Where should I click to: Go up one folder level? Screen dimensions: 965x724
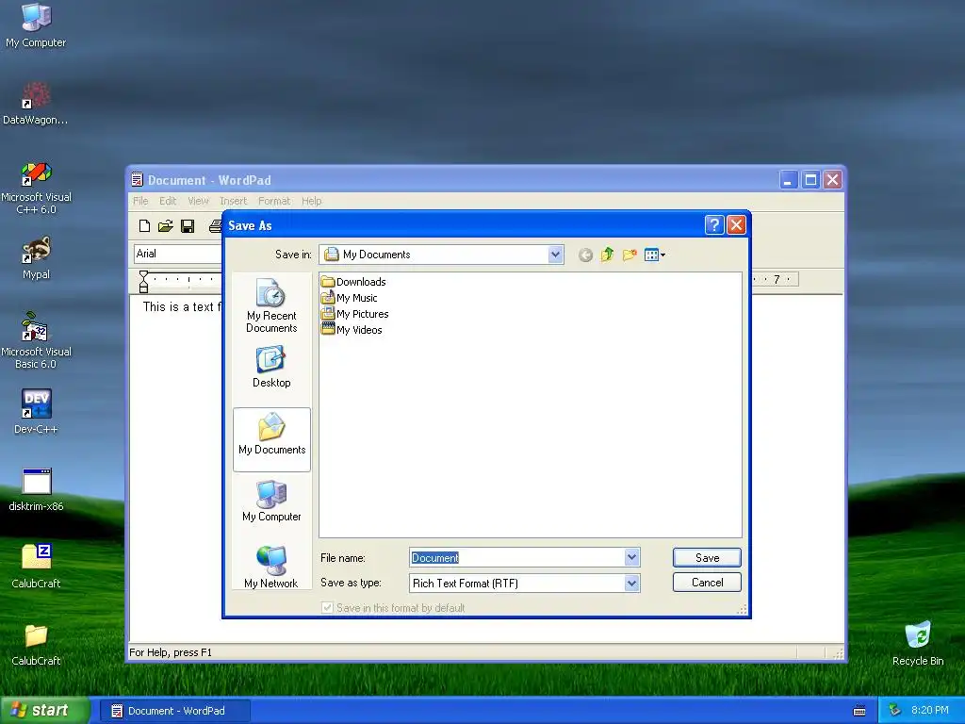click(608, 255)
